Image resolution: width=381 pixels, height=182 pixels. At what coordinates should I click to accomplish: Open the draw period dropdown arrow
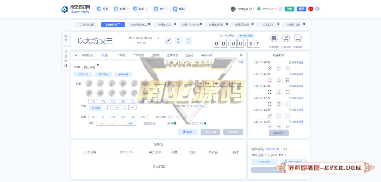tap(158, 38)
